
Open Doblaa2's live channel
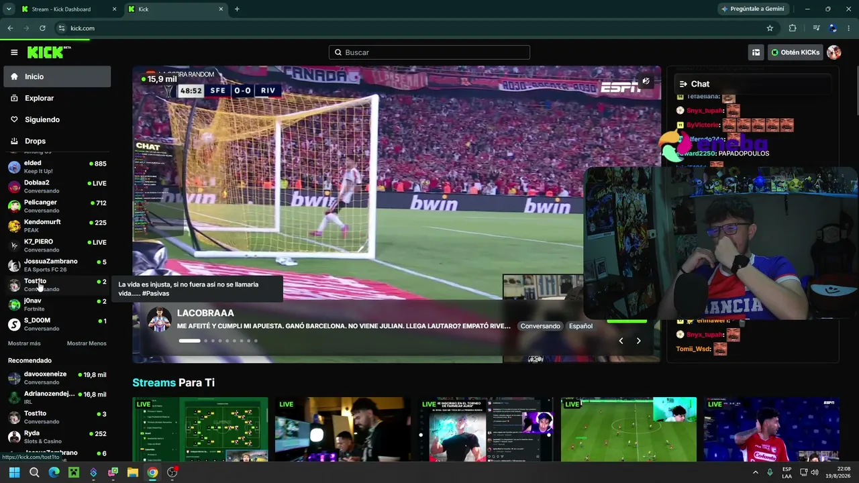(57, 186)
